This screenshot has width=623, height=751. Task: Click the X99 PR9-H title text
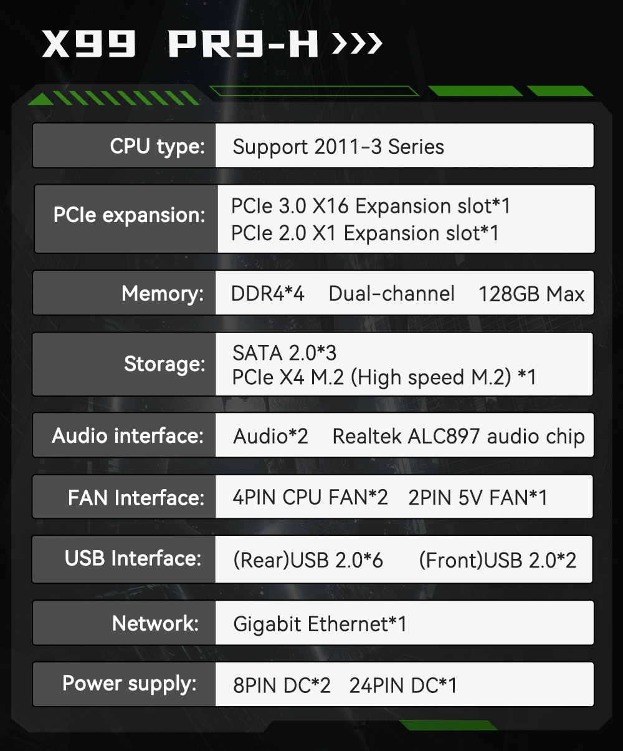[181, 45]
